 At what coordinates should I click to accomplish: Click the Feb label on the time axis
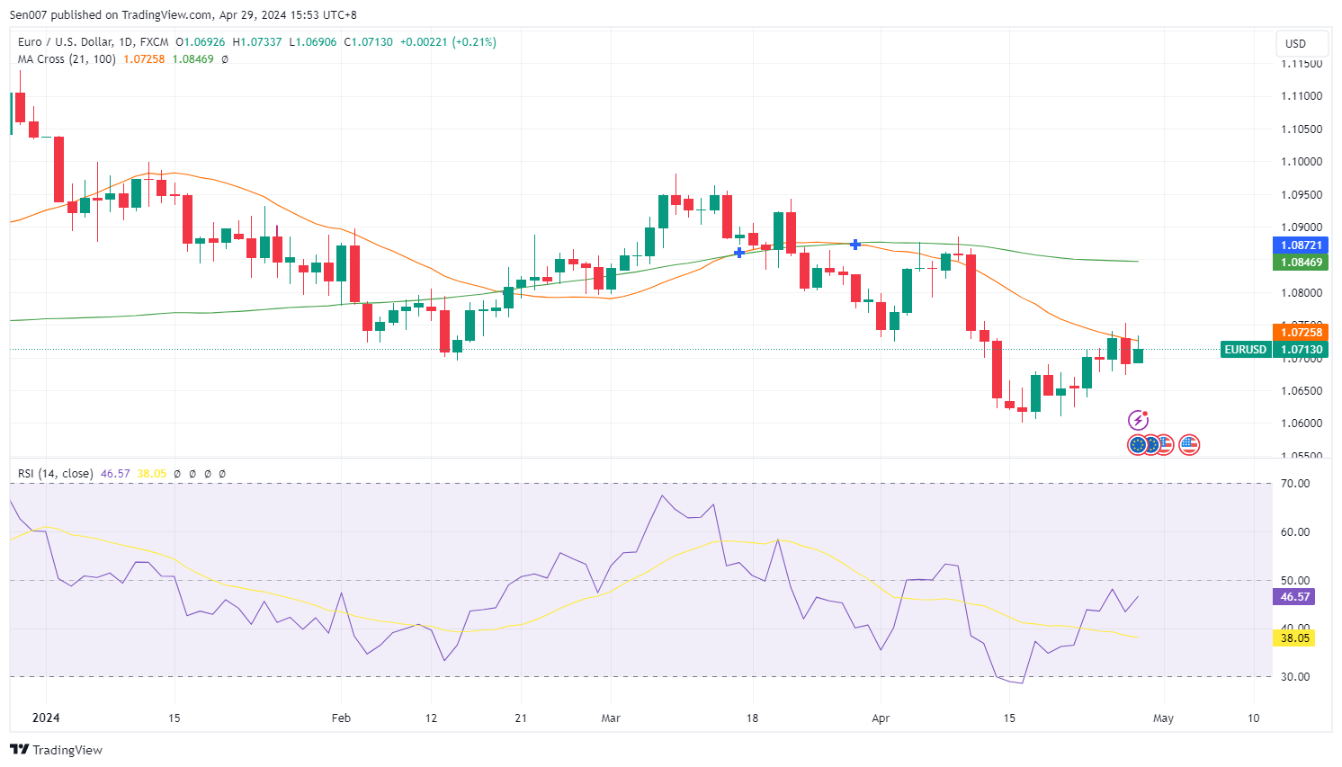click(341, 718)
